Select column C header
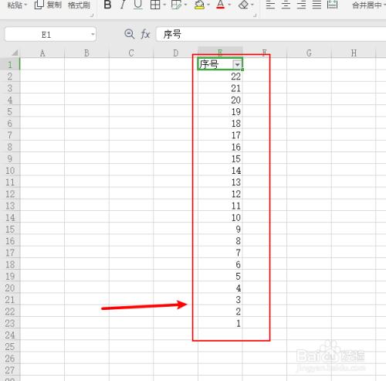The height and width of the screenshot is (381, 386). coord(131,53)
